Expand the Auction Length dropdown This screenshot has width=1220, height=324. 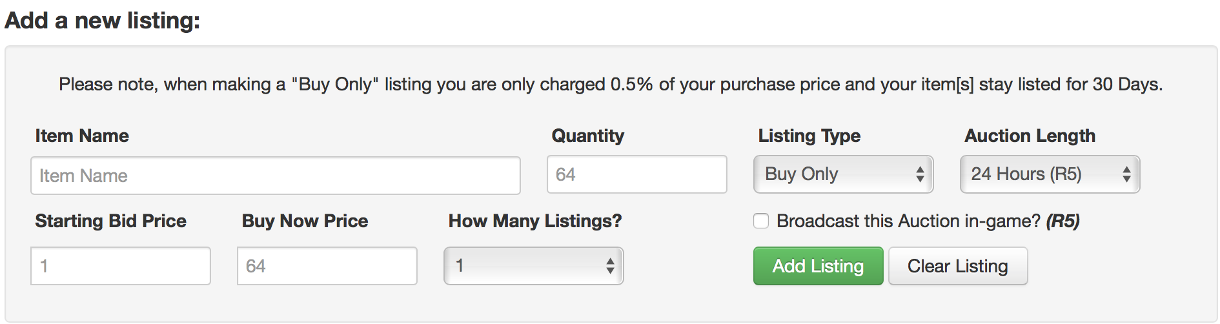[1050, 174]
